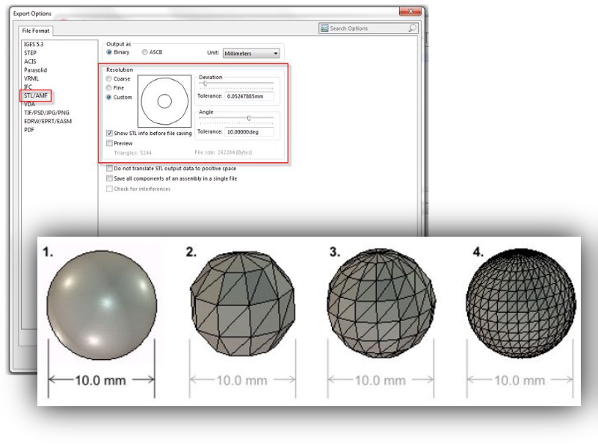Select PDF in the format list
598x448 pixels.
30,129
